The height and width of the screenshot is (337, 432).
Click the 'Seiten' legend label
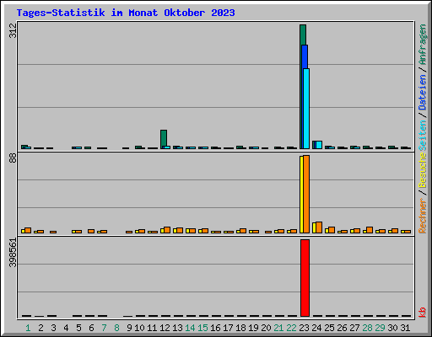[x=423, y=136]
